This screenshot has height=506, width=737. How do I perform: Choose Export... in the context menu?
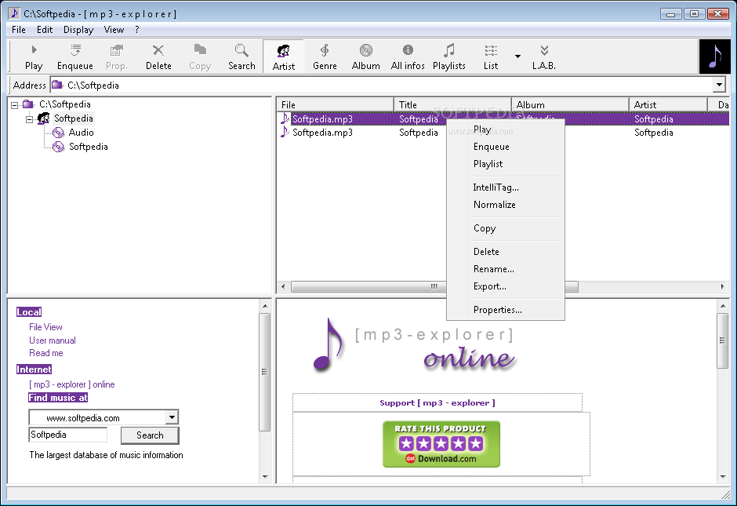coord(506,286)
